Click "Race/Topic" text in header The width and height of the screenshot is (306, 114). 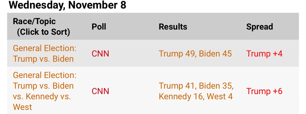click(x=34, y=21)
